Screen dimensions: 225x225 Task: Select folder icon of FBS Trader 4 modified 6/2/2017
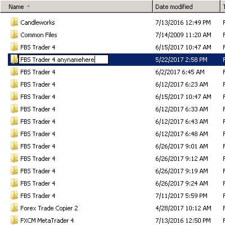[x=14, y=72]
